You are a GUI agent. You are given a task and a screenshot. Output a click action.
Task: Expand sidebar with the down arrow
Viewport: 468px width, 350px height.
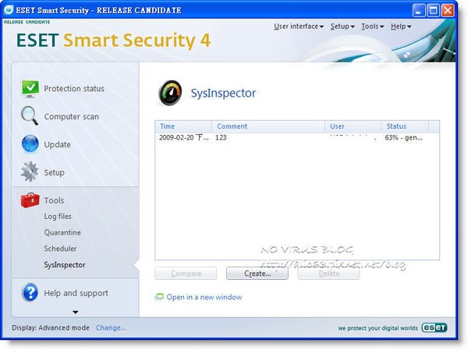tap(76, 312)
